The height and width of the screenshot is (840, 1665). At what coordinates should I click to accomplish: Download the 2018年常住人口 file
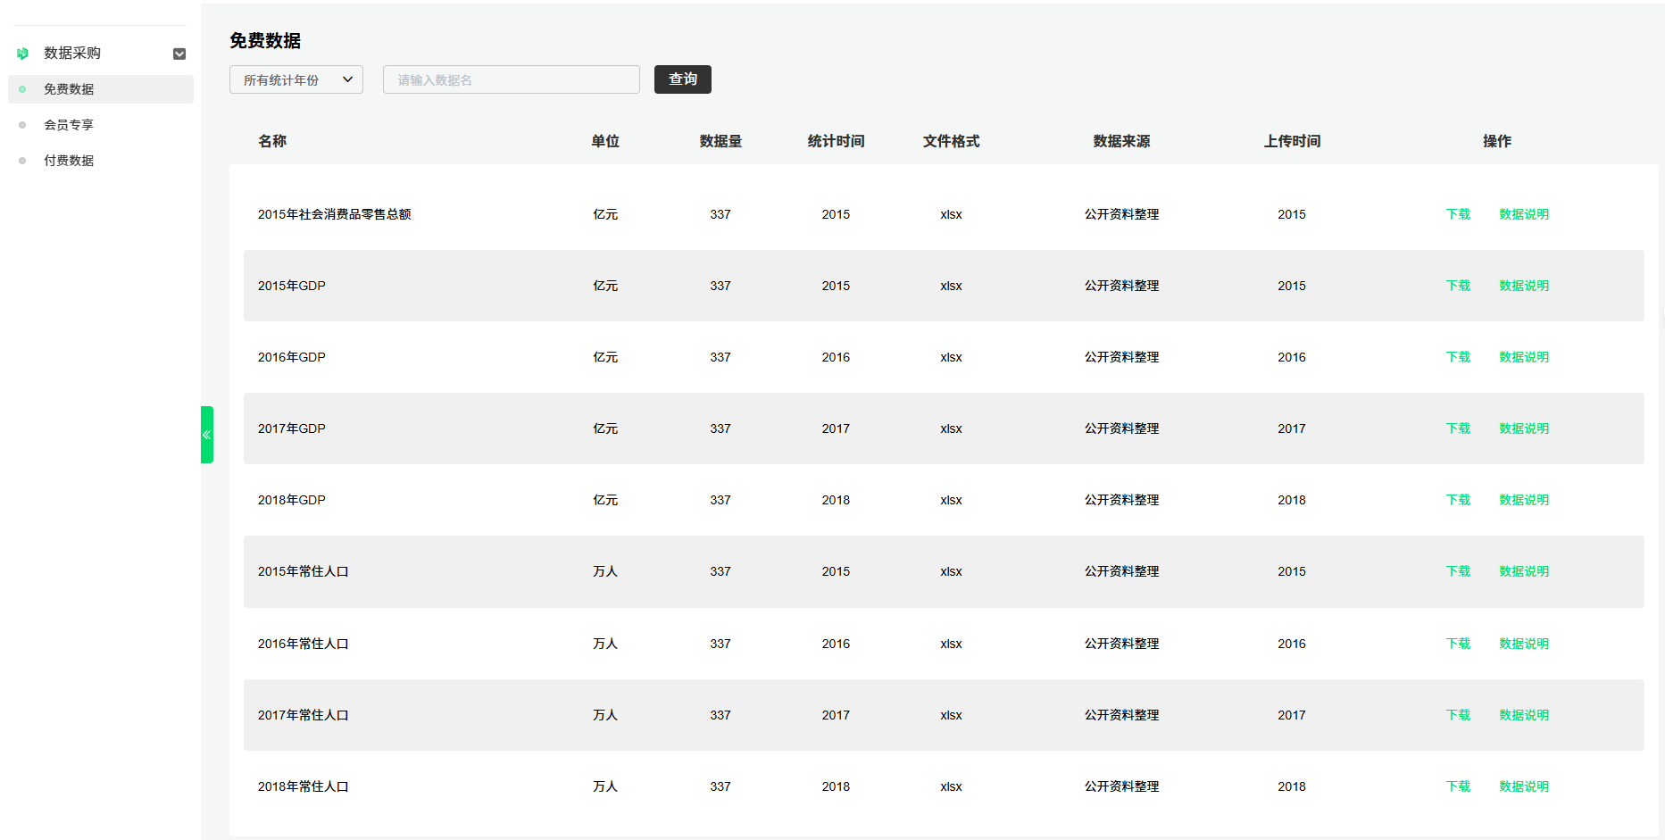tap(1458, 786)
